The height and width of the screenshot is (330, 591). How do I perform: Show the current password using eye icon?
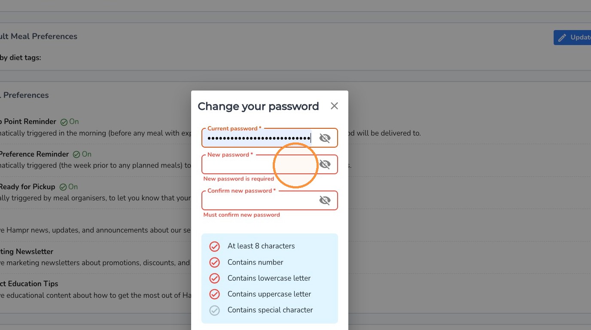point(325,138)
